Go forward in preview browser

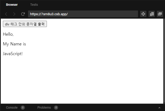[14, 14]
